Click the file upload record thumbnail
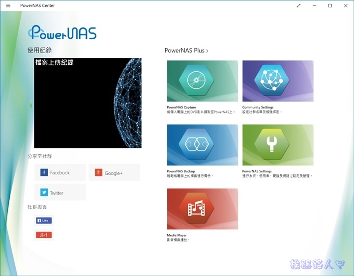Screen dimensions: 354x276 [88, 103]
